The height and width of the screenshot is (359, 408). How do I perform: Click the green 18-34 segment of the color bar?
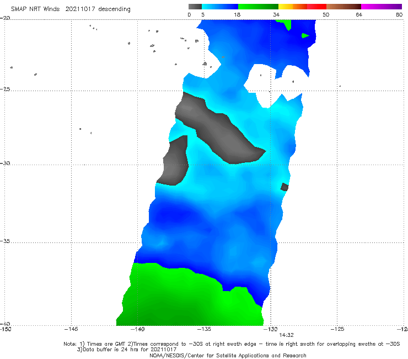258,7
